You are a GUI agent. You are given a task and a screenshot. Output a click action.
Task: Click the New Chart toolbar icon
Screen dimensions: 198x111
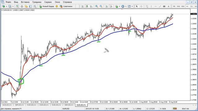(x=3, y=6)
